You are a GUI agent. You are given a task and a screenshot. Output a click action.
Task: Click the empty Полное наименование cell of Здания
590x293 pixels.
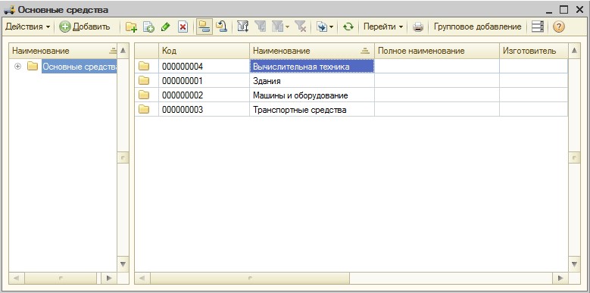pos(437,81)
